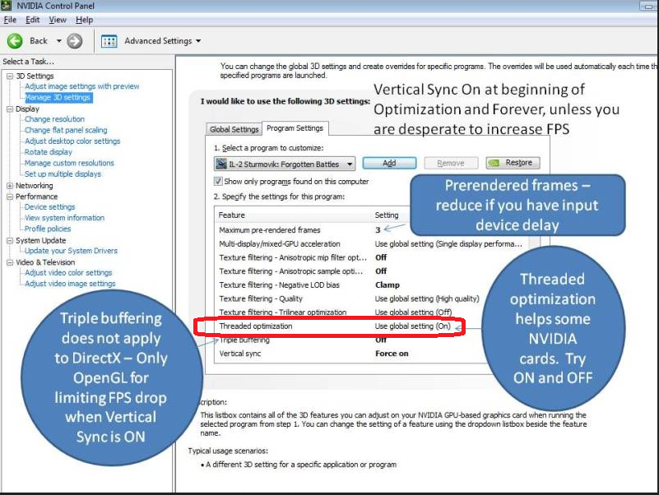The width and height of the screenshot is (659, 495).
Task: Switch to the Program Settings tab
Action: point(295,128)
